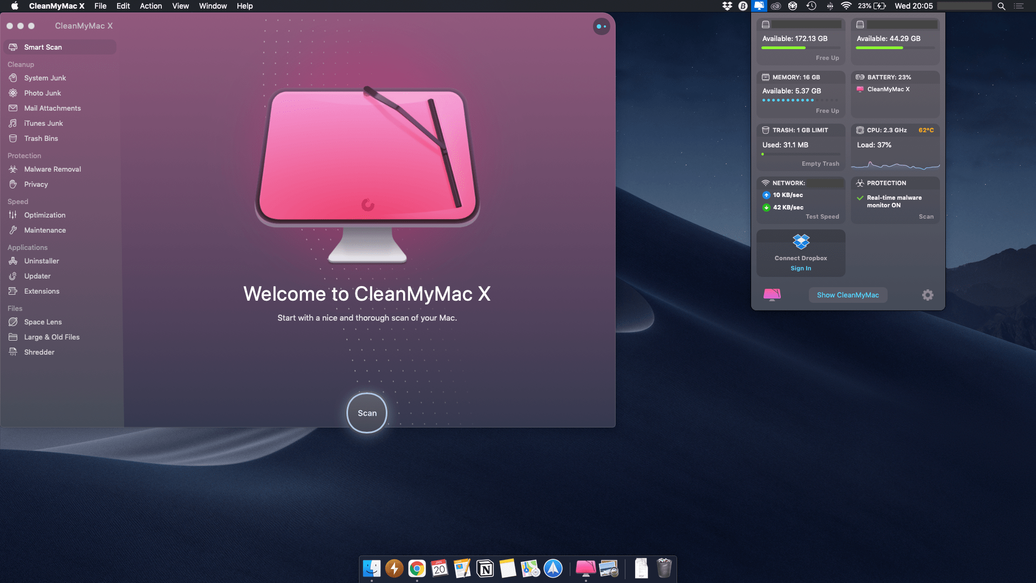The width and height of the screenshot is (1036, 583).
Task: Click the assistant dots icon
Action: 601,26
